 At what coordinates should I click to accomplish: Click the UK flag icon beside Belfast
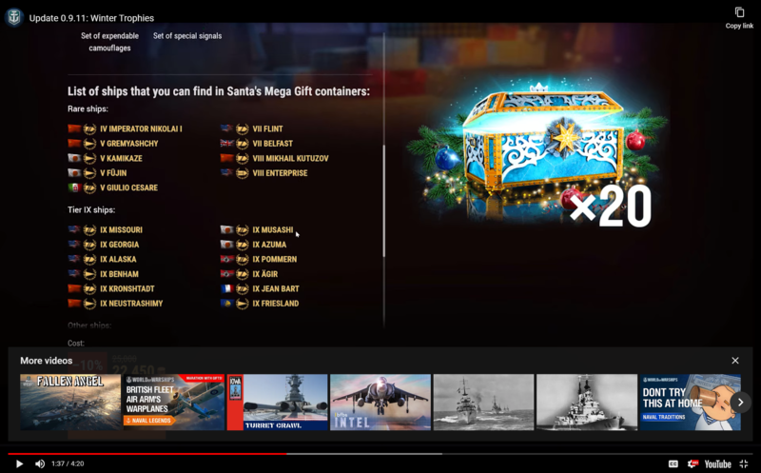(226, 143)
